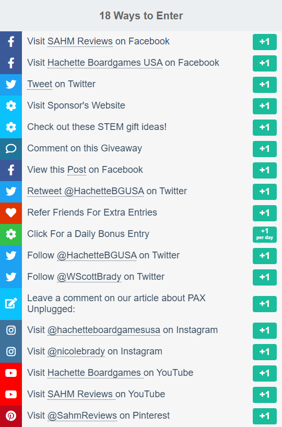This screenshot has width=282, height=427.
Task: Click the Facebook icon beside SAHM Reviews
Action: tap(11, 42)
